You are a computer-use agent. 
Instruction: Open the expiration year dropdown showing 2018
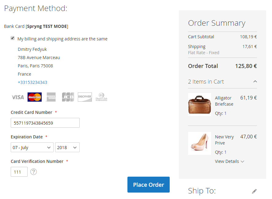[67, 147]
